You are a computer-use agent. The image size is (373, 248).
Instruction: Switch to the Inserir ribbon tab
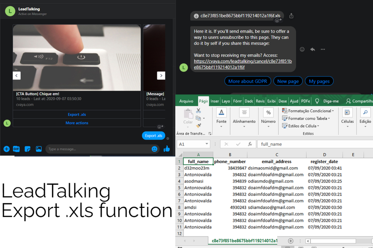pos(215,101)
